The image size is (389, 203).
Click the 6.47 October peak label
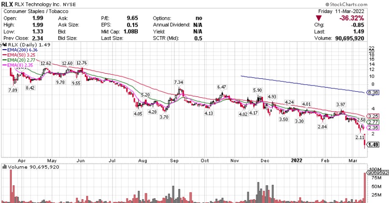click(222, 87)
